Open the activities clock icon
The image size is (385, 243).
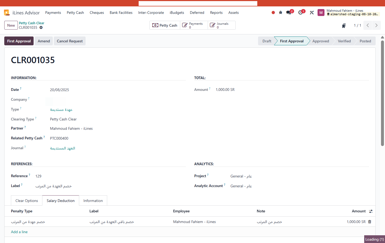(x=300, y=13)
